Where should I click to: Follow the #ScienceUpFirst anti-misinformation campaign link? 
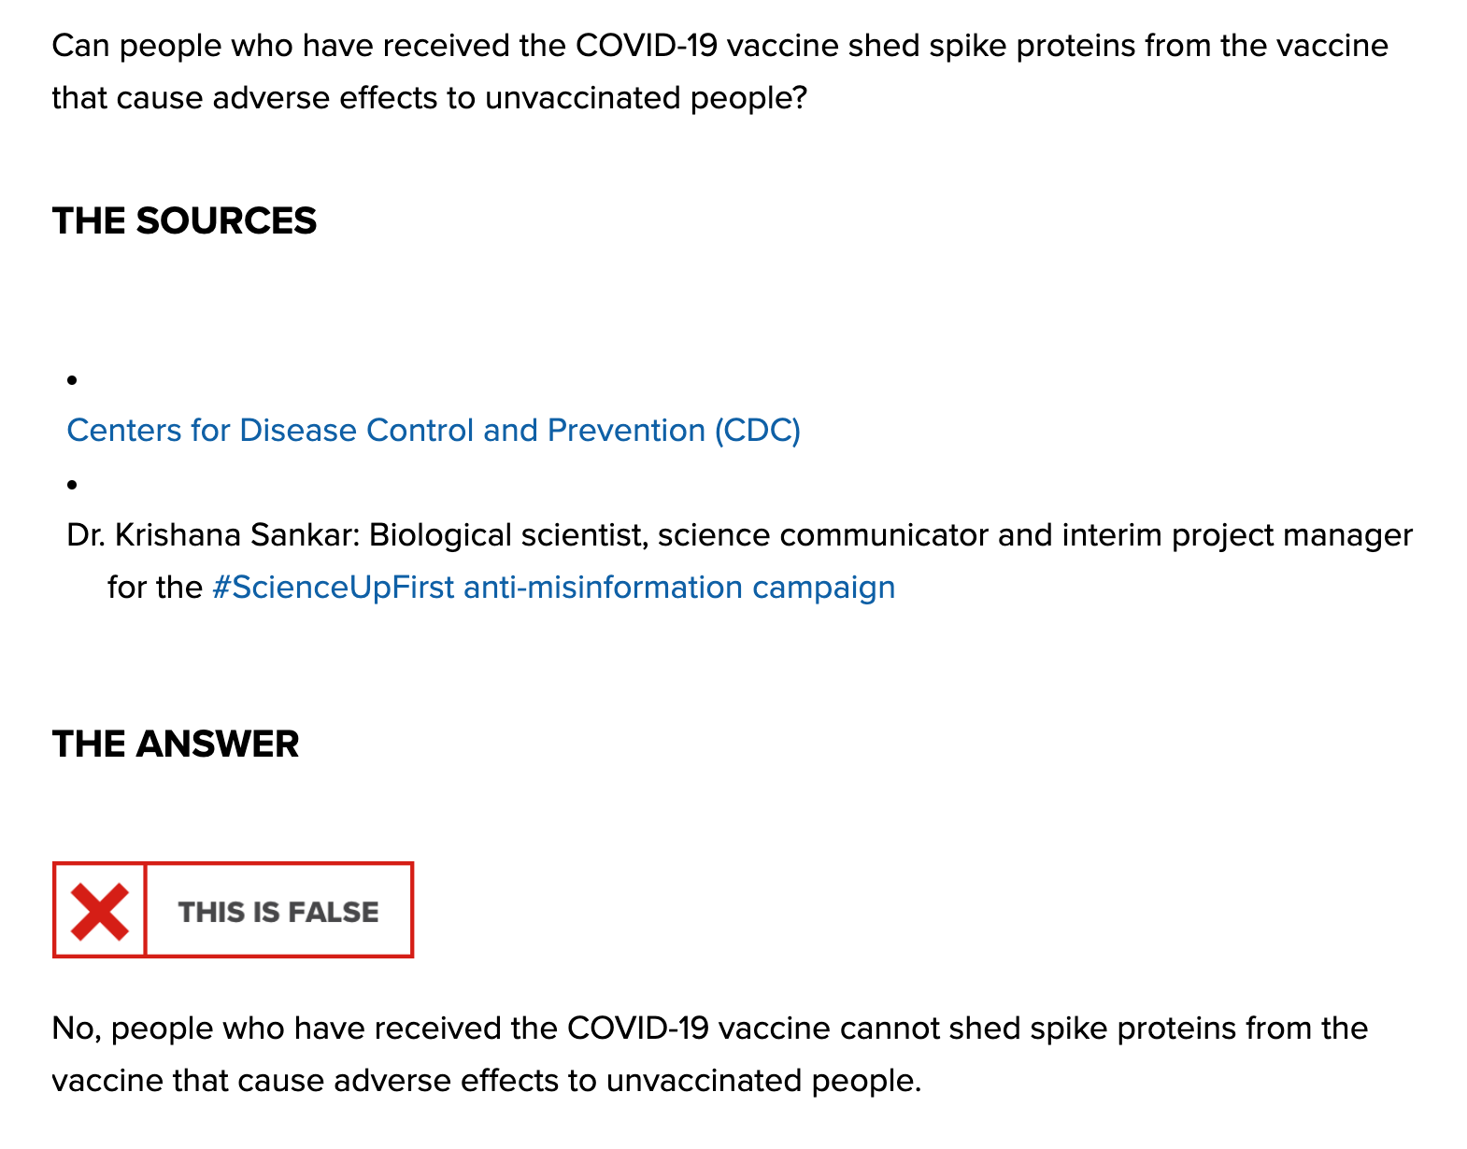[553, 587]
